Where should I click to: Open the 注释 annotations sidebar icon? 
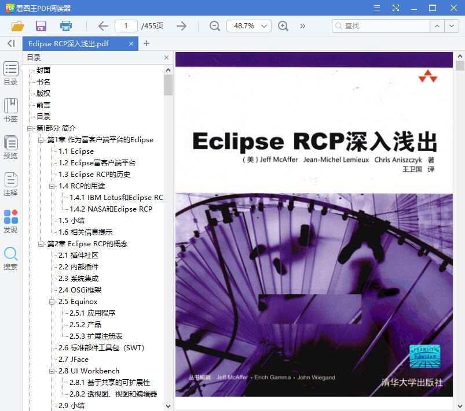point(10,184)
